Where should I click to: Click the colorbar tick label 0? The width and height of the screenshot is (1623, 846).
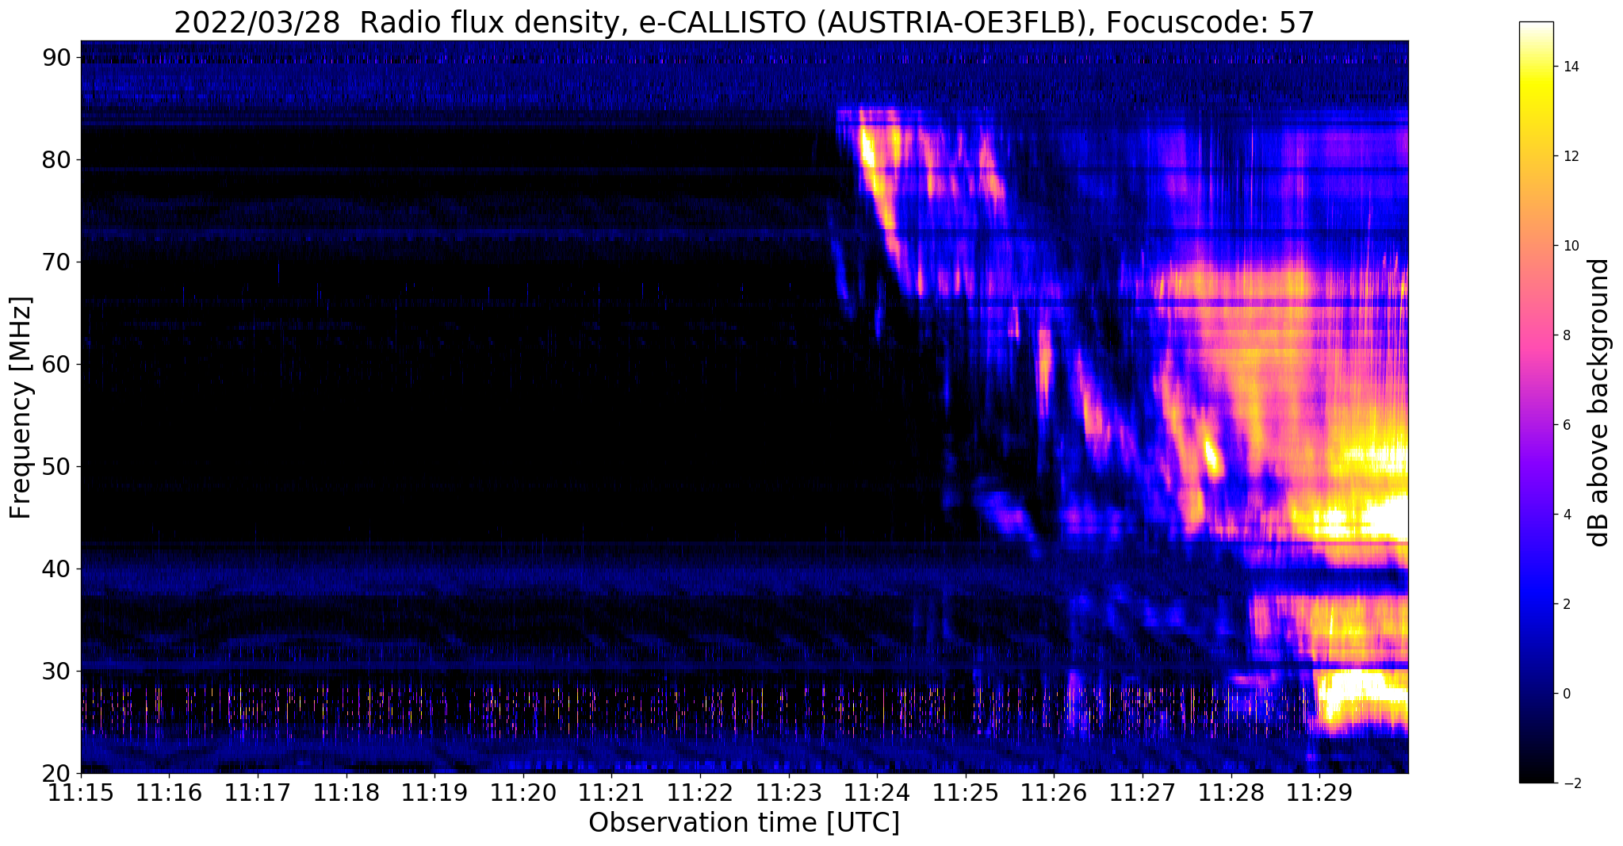click(x=1567, y=694)
